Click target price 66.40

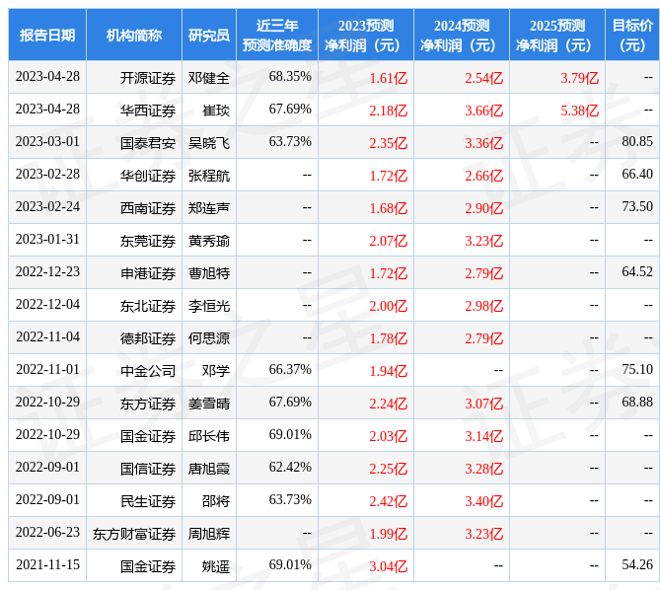coord(637,174)
